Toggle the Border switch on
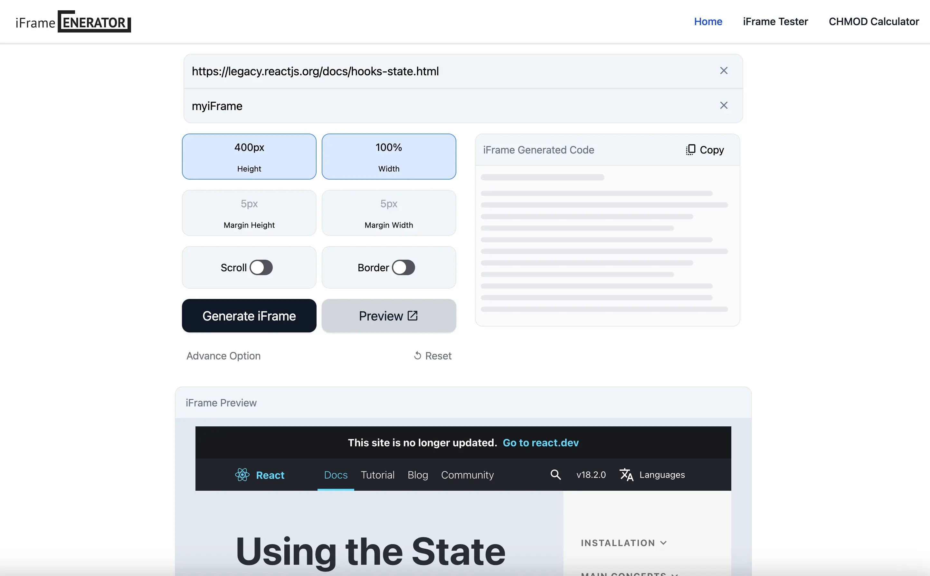This screenshot has width=930, height=576. coord(403,267)
